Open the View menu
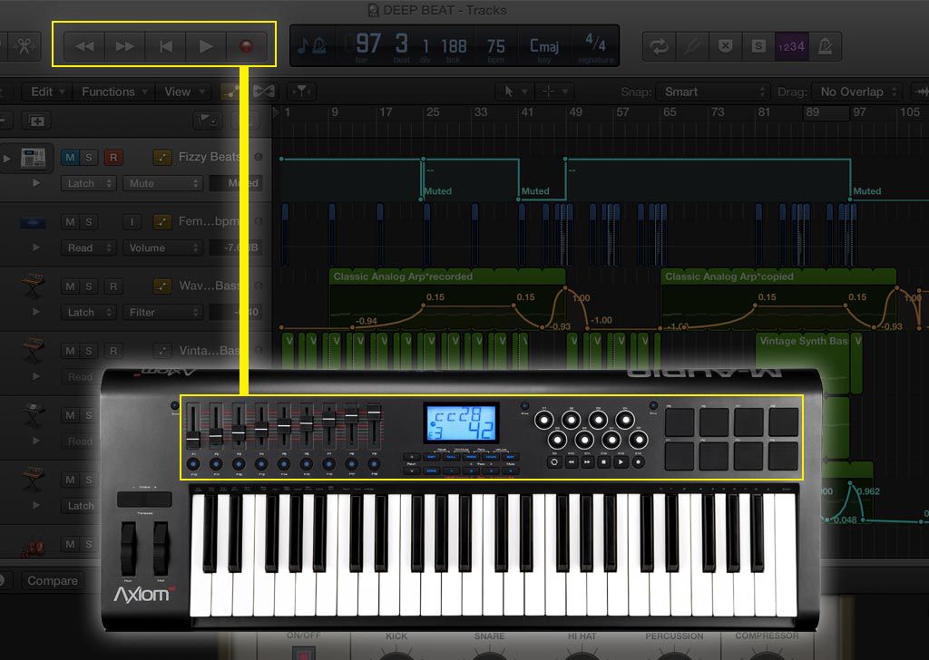Image resolution: width=929 pixels, height=660 pixels. (184, 92)
